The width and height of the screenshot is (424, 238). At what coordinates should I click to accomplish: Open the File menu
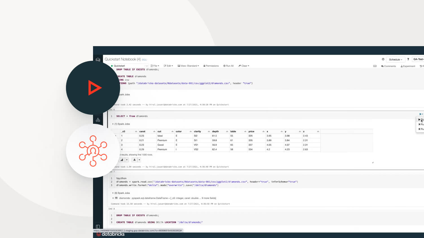coord(155,66)
